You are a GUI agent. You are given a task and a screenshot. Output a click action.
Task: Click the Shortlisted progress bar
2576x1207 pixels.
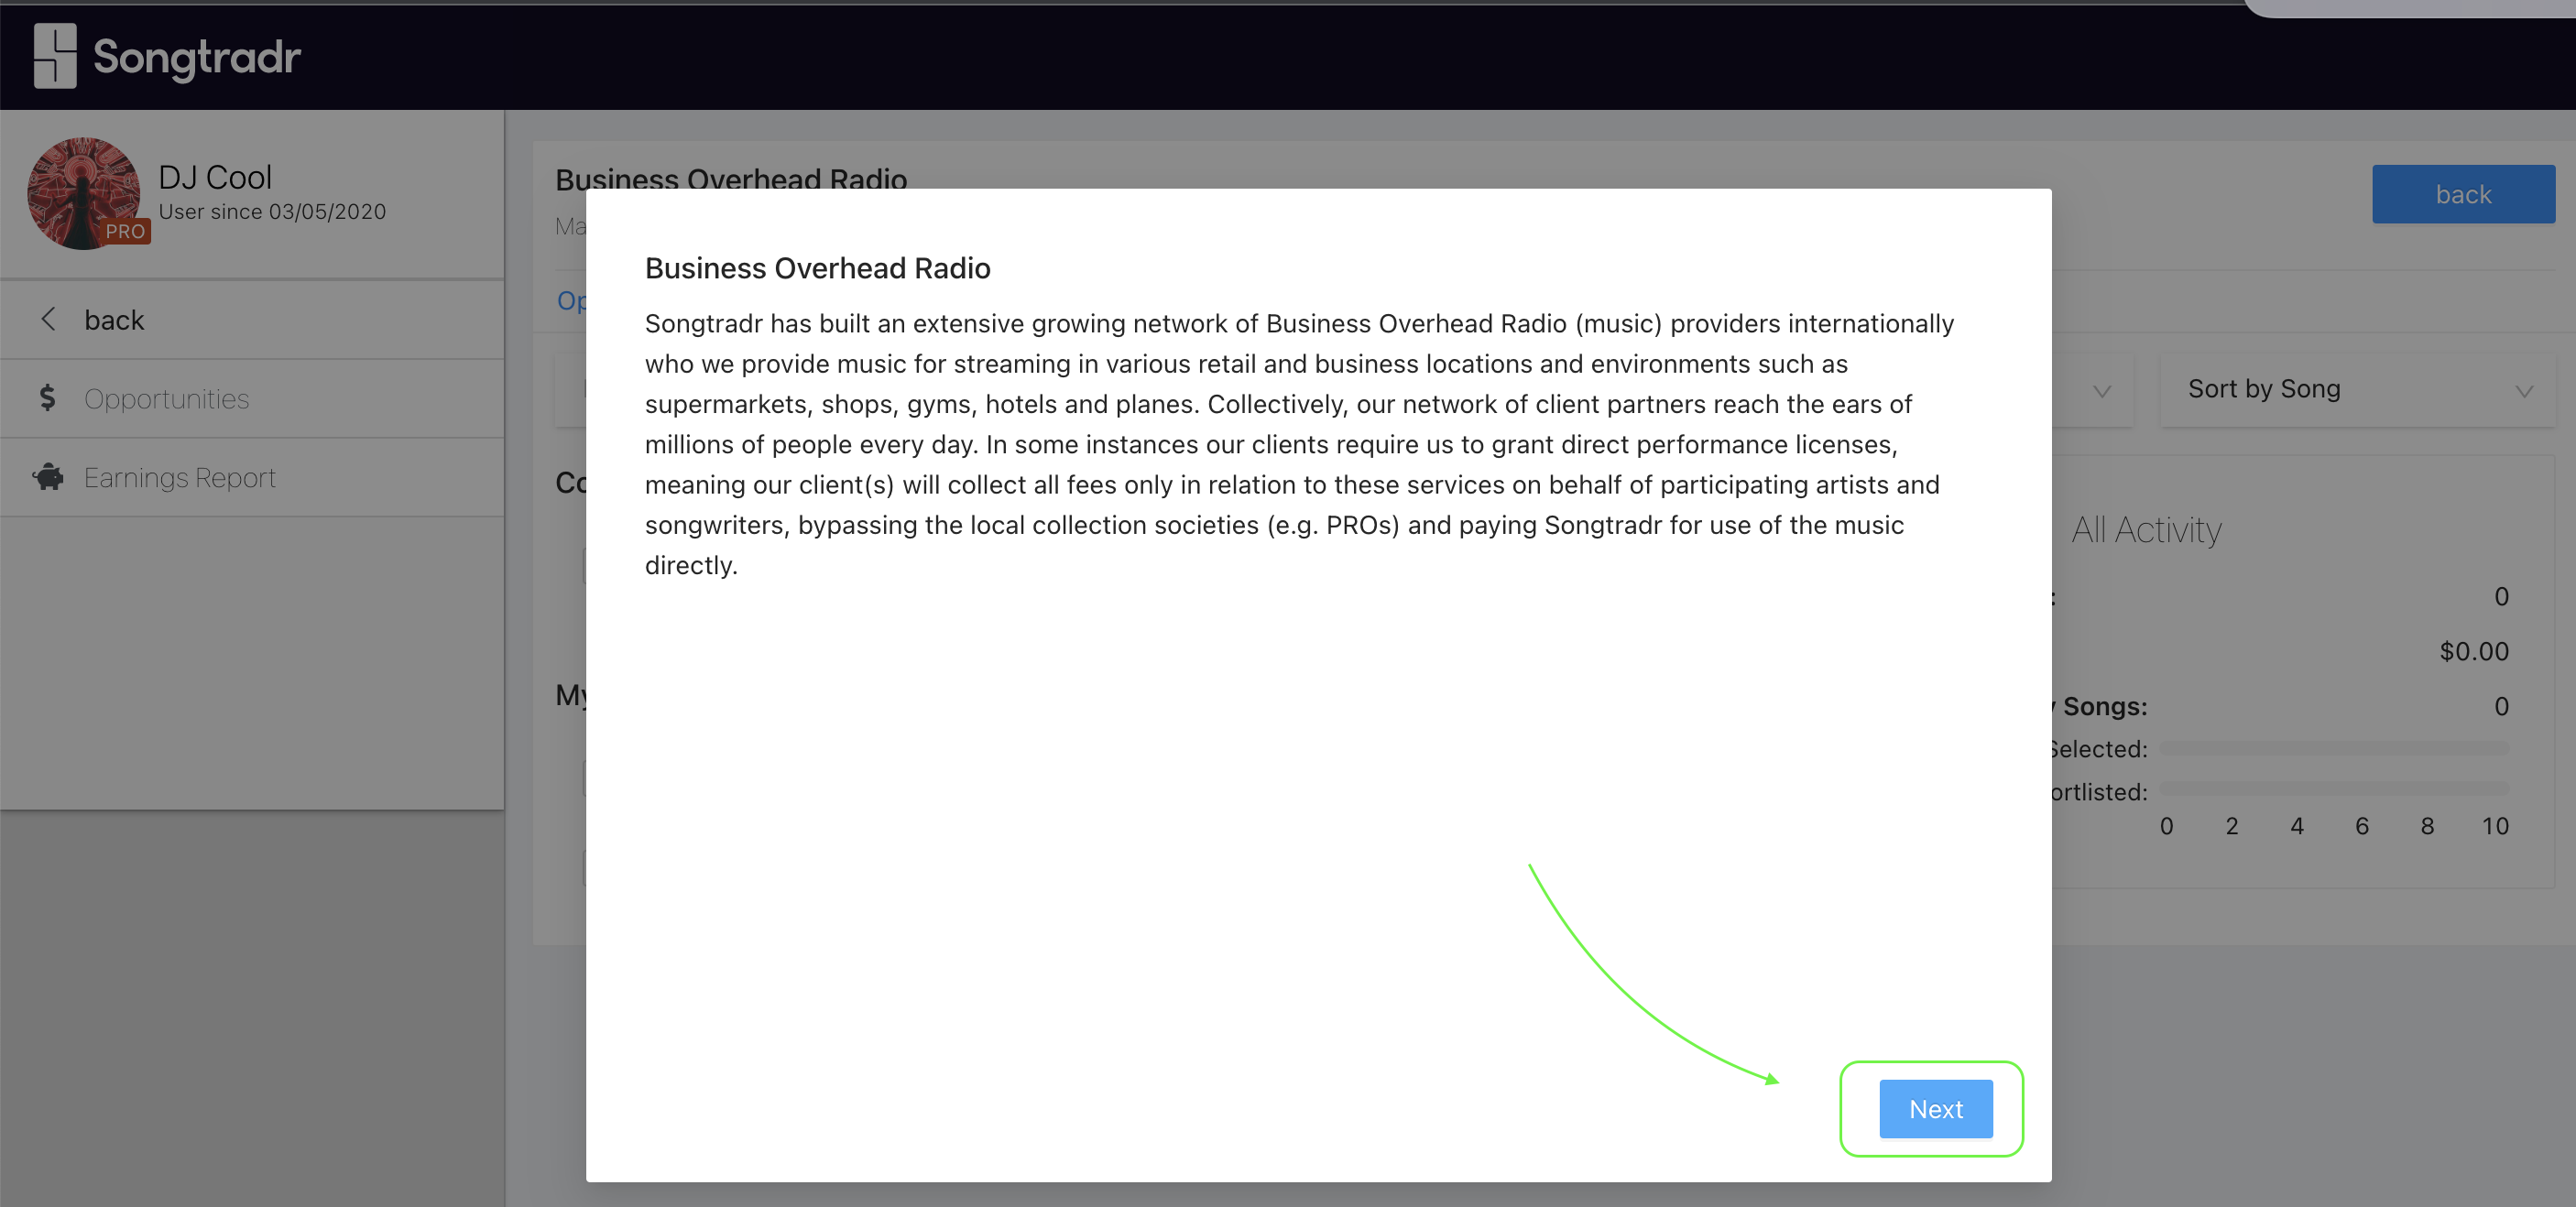(x=2334, y=788)
